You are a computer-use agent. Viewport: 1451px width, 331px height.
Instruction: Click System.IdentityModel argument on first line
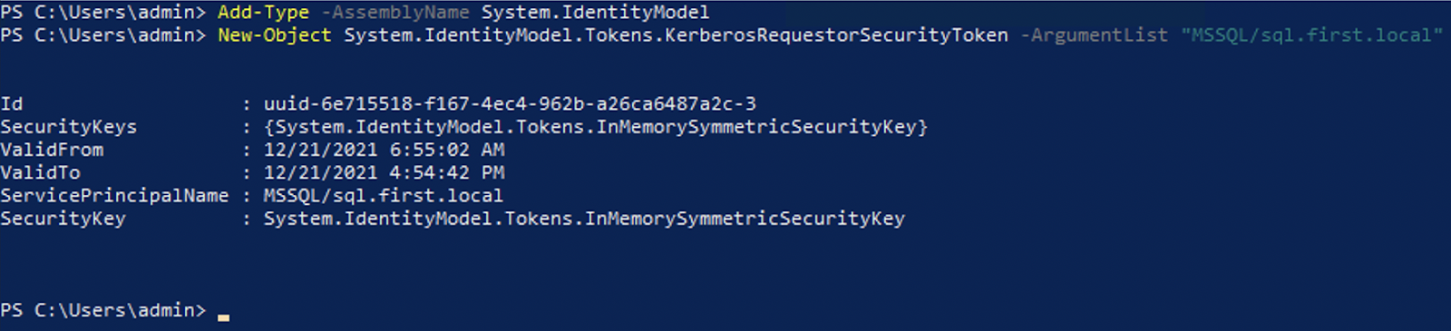pyautogui.click(x=595, y=13)
